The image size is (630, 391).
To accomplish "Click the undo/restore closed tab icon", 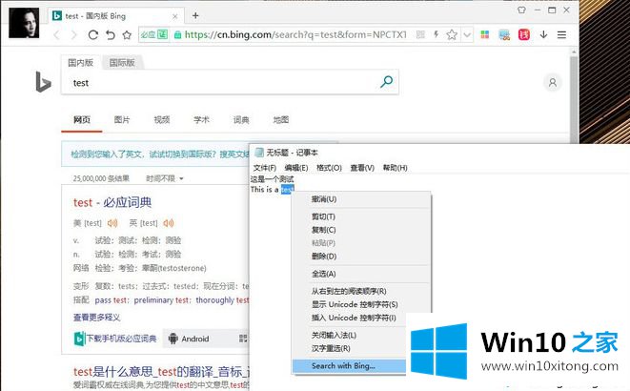I will pyautogui.click(x=111, y=35).
